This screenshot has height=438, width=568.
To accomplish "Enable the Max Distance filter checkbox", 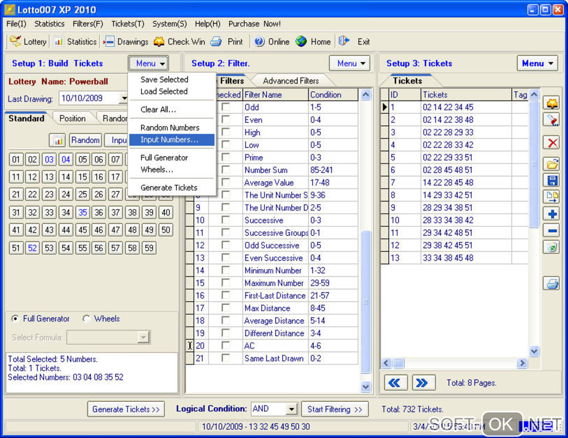I will pos(226,308).
